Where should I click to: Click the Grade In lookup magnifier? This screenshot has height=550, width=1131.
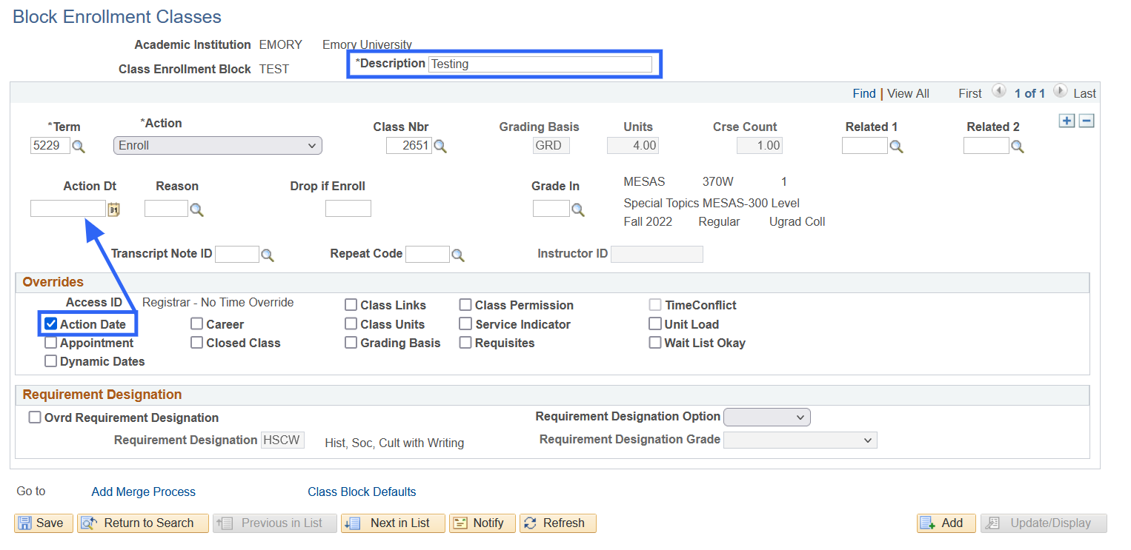578,210
